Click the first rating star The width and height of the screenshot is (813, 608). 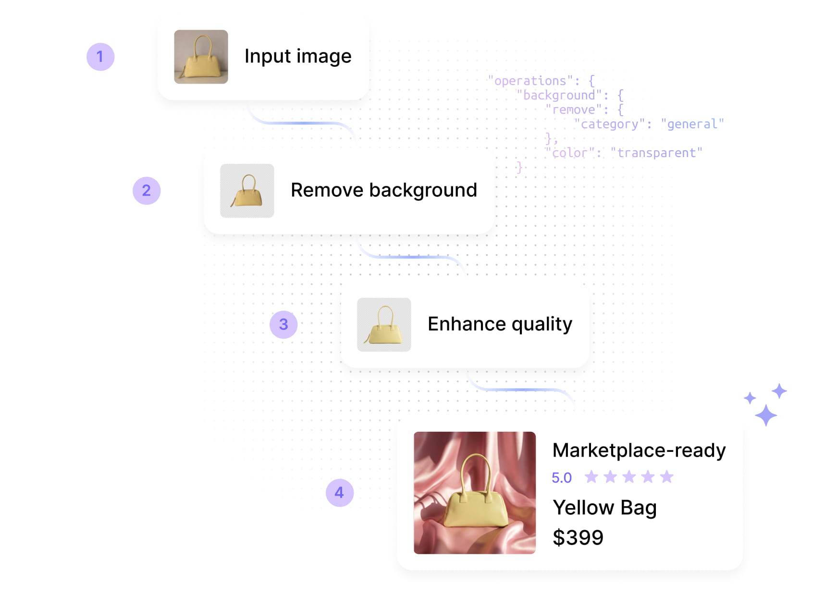(591, 477)
